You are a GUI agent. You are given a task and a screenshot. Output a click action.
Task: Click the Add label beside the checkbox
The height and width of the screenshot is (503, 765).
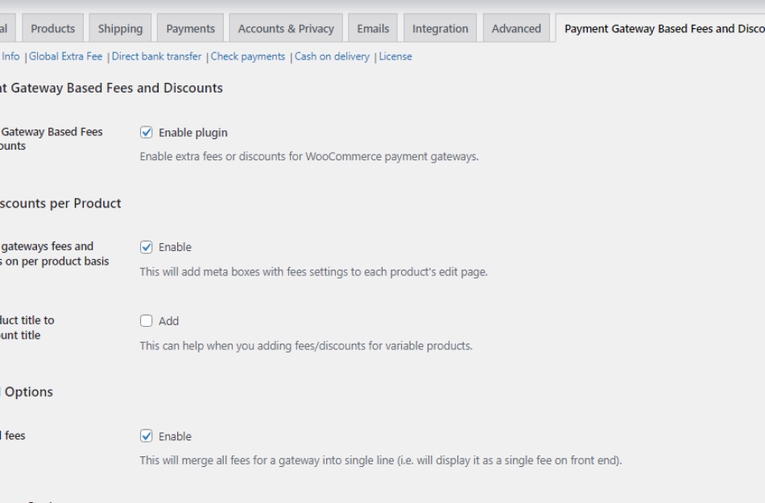tap(170, 320)
